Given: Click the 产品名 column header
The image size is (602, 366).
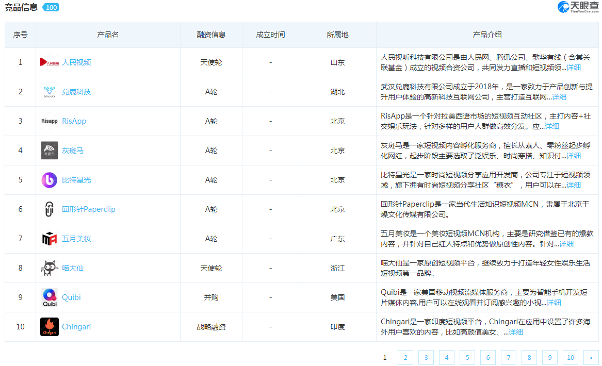Looking at the screenshot, I should pos(108,35).
